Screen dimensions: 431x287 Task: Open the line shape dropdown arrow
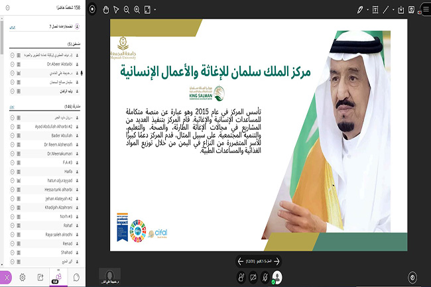pos(393,10)
